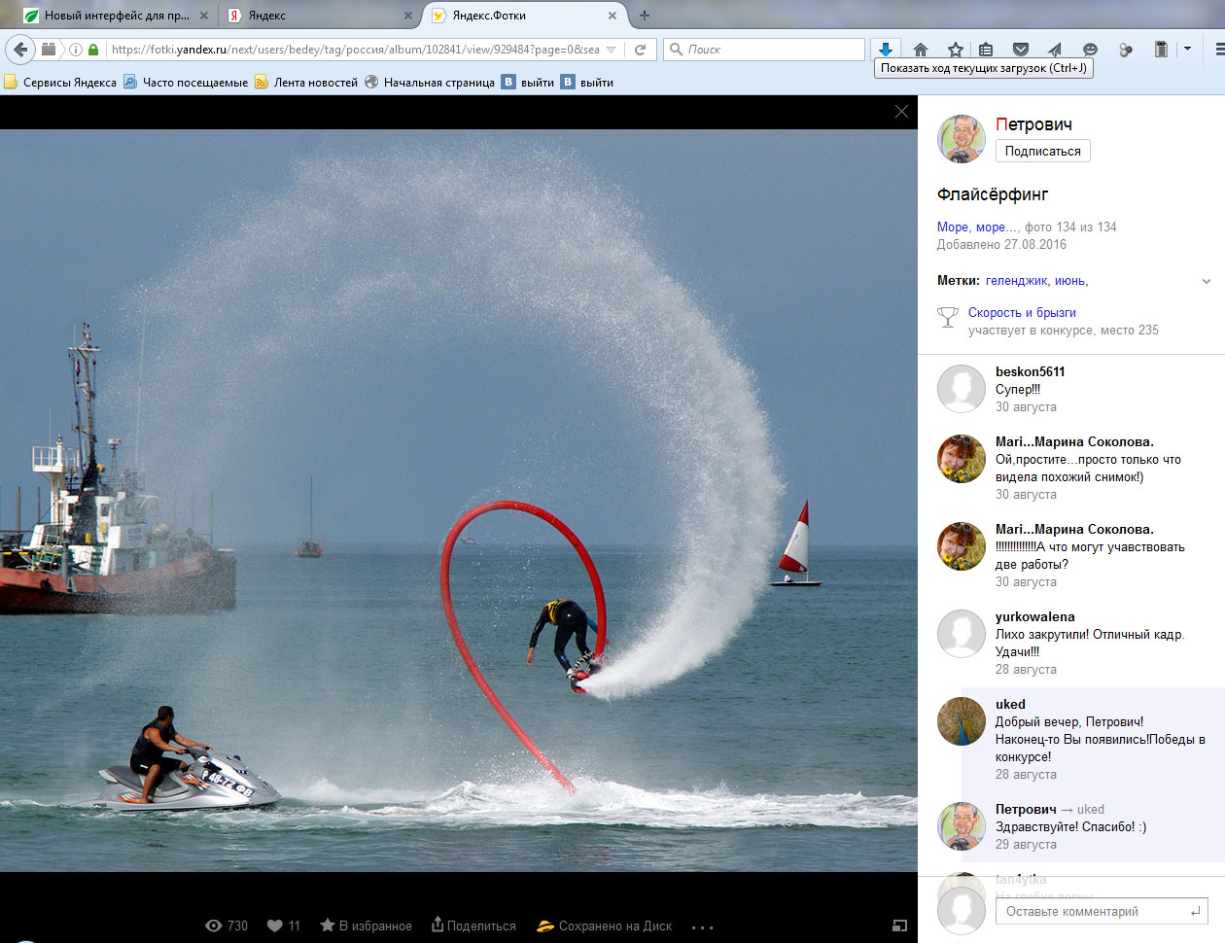Open the toolbar overflow dropdown arrow
This screenshot has height=943, width=1225.
click(x=1187, y=49)
